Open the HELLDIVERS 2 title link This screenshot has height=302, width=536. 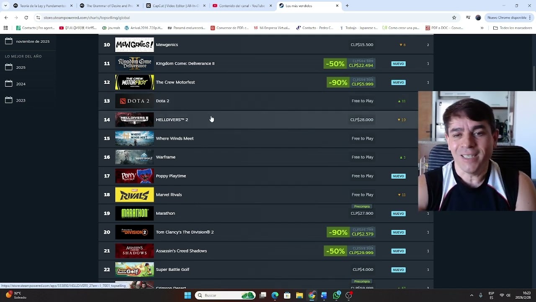[x=172, y=120]
